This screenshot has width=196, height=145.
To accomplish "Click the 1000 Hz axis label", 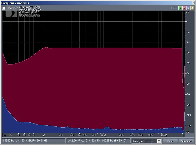I will click(104, 135).
